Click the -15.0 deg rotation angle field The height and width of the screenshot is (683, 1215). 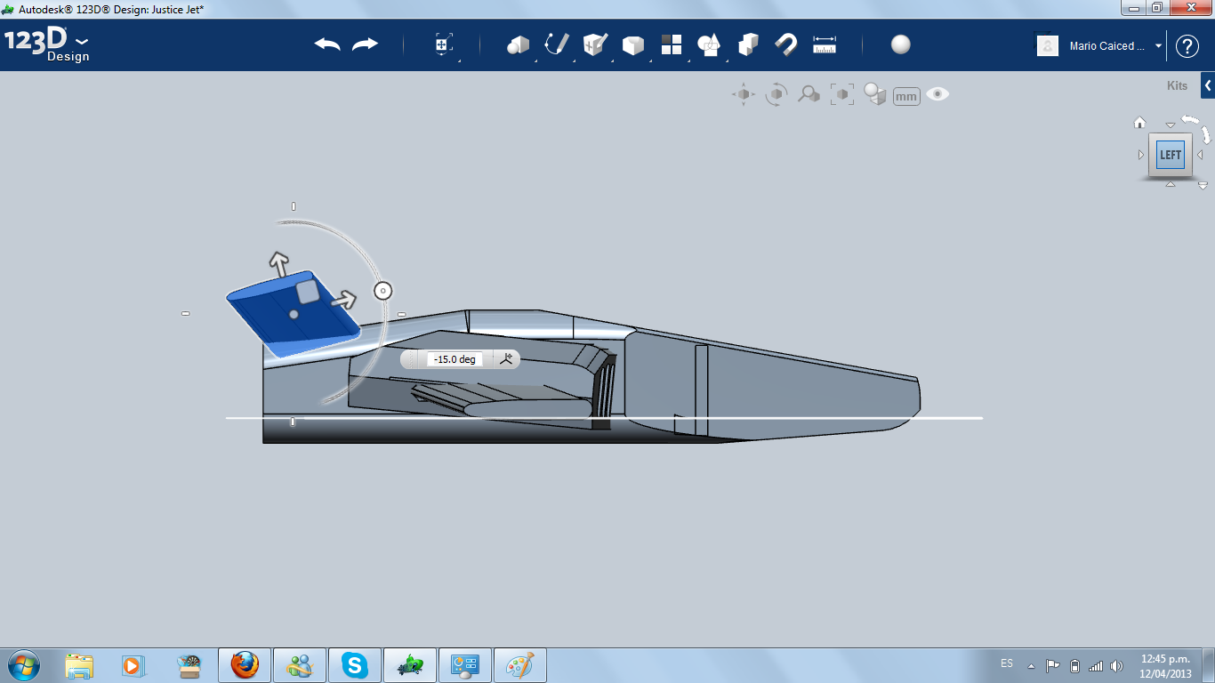[x=455, y=359]
